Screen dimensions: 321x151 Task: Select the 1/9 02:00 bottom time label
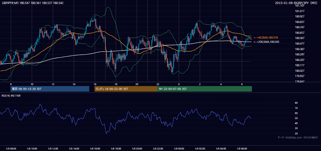coord(200,149)
